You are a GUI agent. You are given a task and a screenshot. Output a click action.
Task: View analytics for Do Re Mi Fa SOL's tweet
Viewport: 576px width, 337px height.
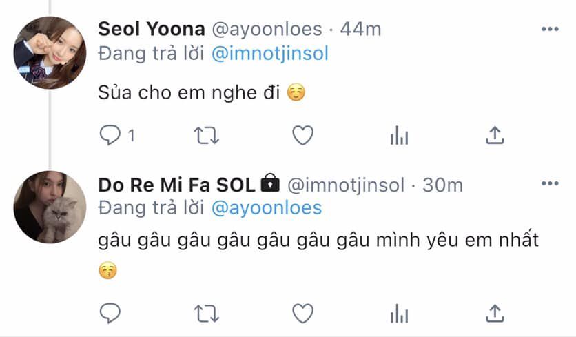coord(399,314)
